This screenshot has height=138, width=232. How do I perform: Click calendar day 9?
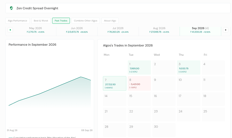point(164,83)
